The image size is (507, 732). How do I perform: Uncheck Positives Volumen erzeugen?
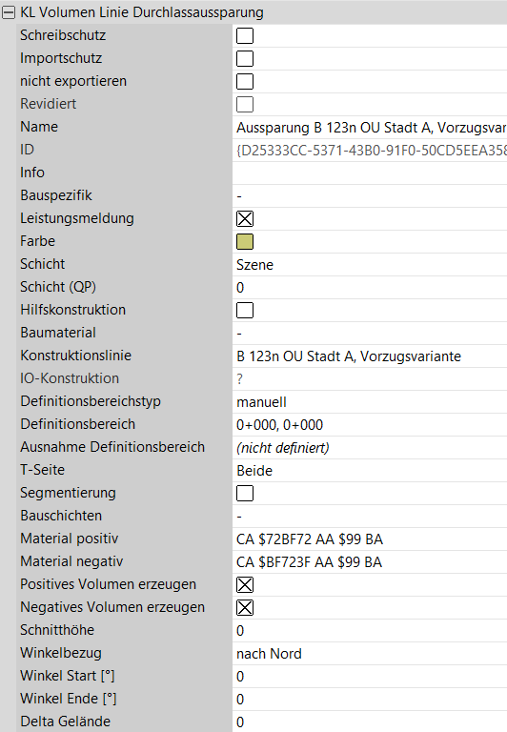(245, 585)
